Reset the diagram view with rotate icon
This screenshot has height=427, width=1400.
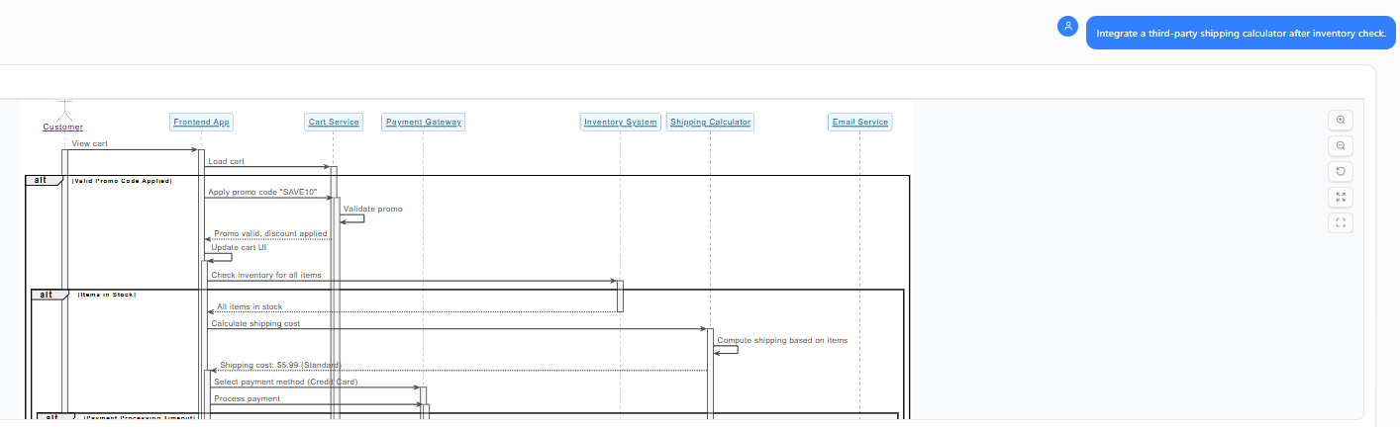tap(1341, 171)
